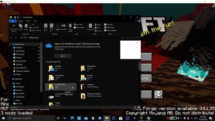Image resolution: width=215 pixels, height=121 pixels.
Task: Close the OneDrive banner
Action: [137, 42]
